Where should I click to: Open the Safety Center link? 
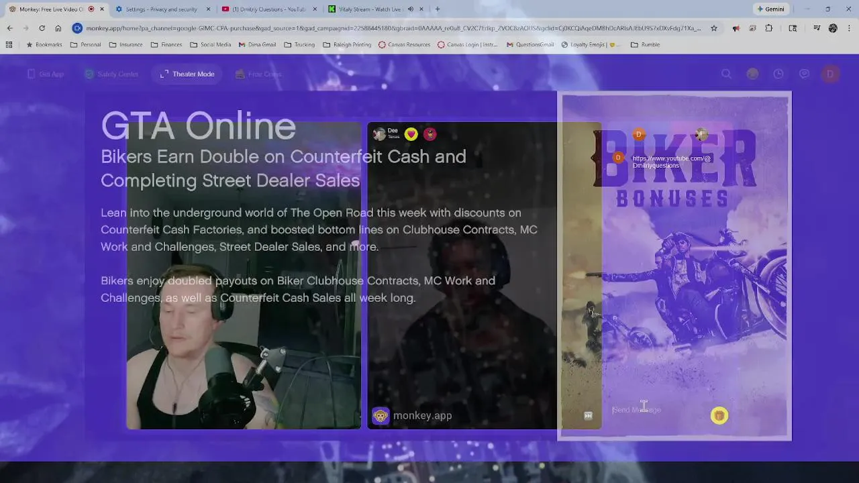(111, 74)
